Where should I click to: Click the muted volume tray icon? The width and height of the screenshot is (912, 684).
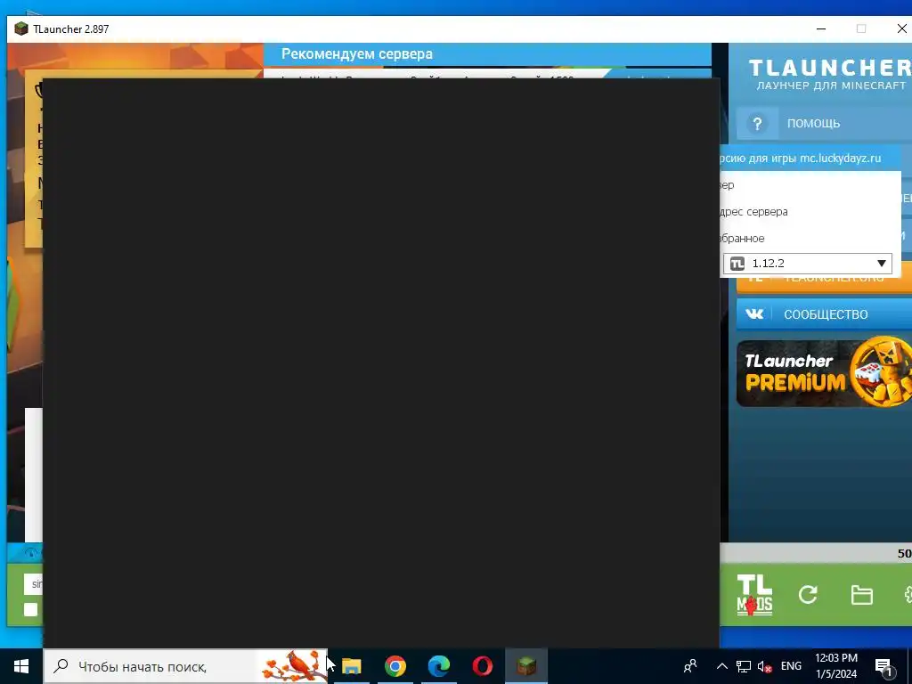coord(765,666)
